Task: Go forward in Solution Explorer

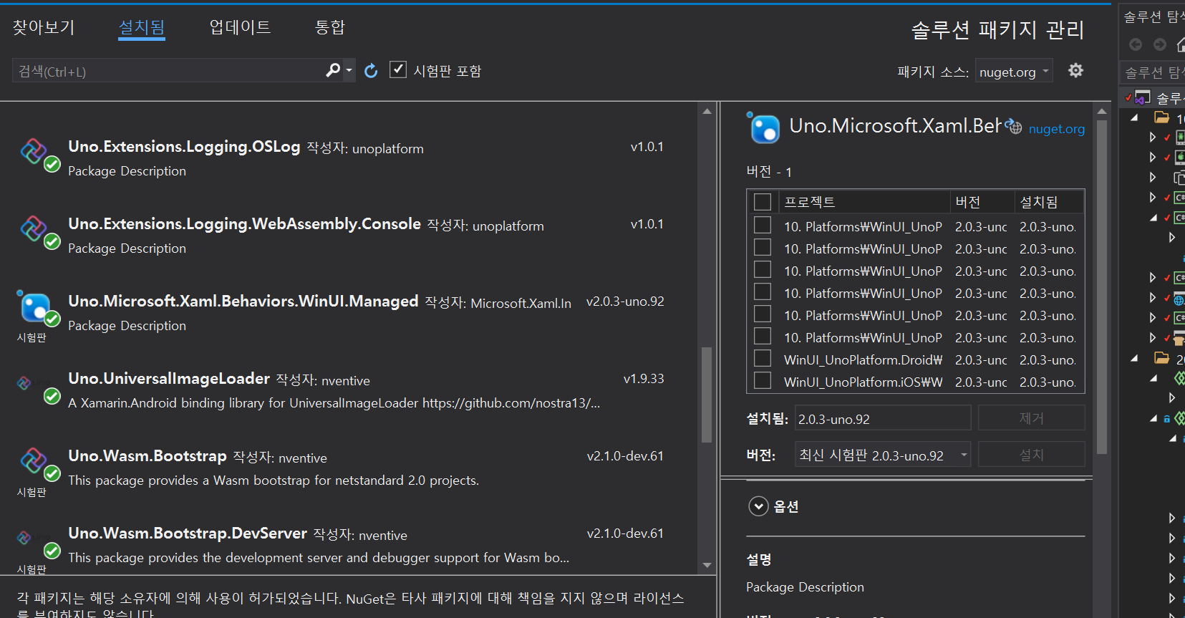Action: pos(1160,44)
